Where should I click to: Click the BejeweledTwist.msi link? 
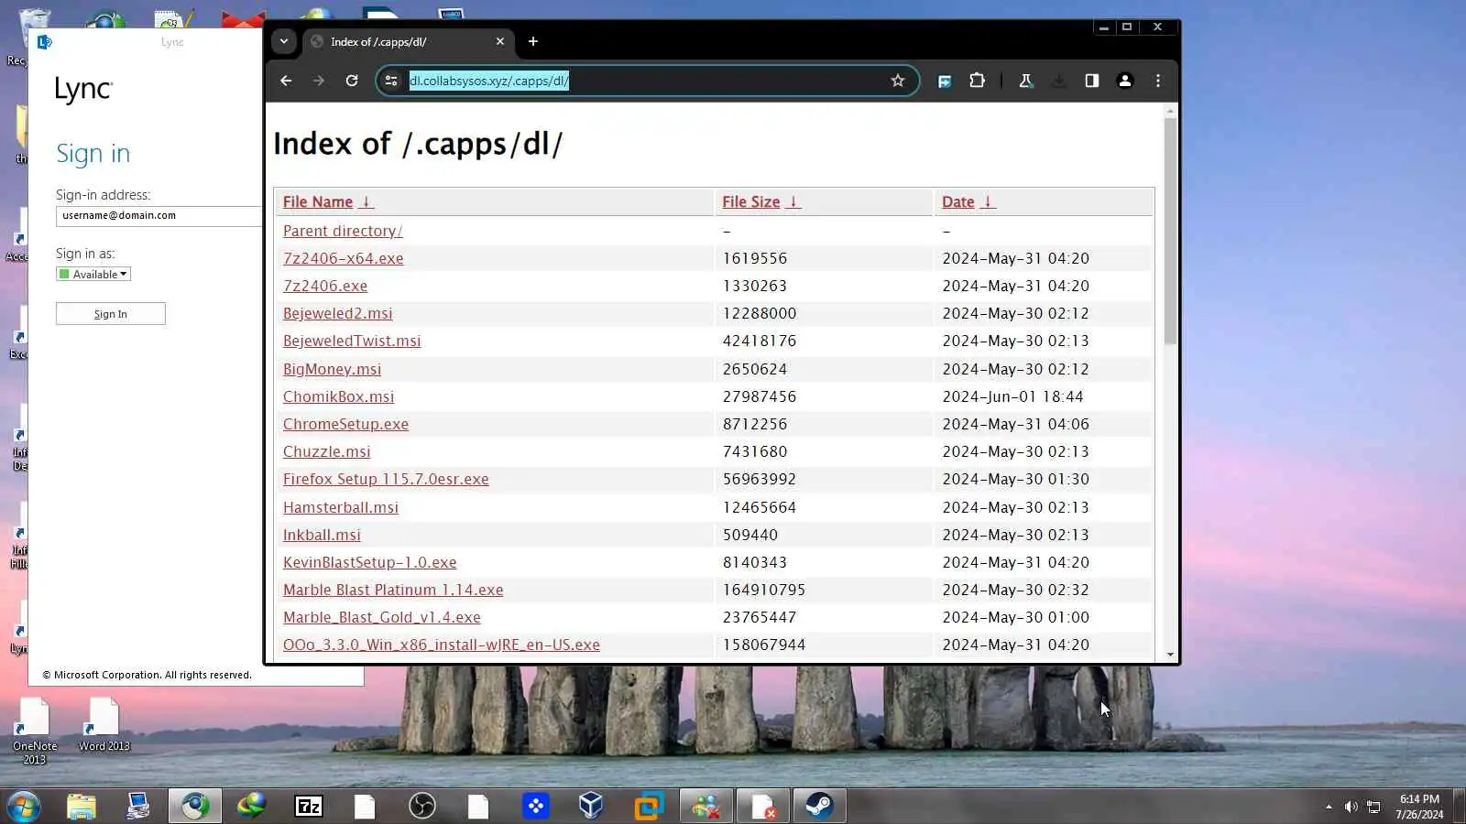pyautogui.click(x=352, y=341)
